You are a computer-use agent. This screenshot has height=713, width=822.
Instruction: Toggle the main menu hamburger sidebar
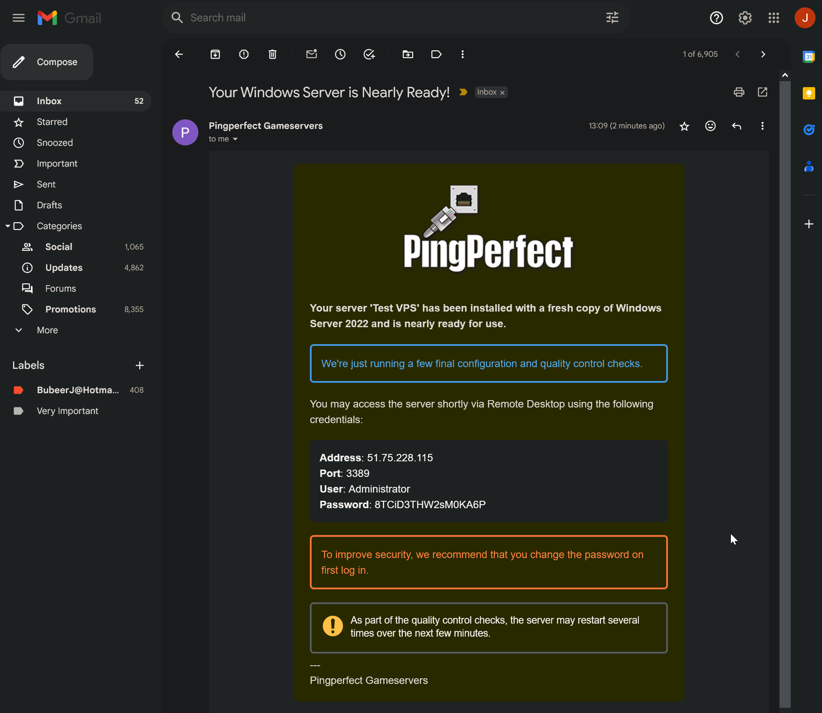19,18
